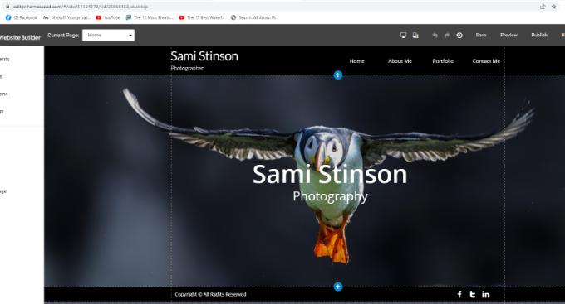
Task: Select the Home nav menu item
Action: tap(356, 61)
